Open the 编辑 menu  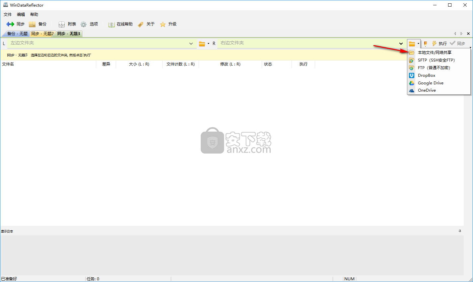[x=21, y=15]
